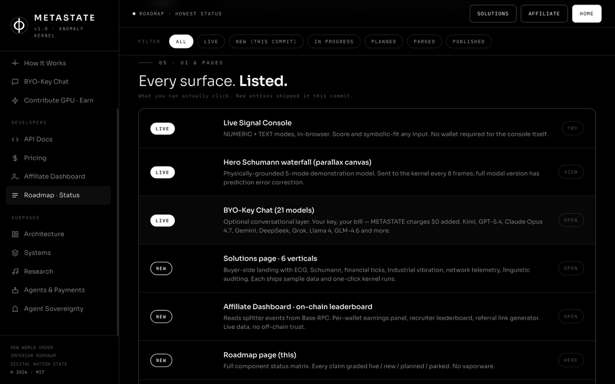Click New badge on Solutions page row
The height and width of the screenshot is (384, 615).
(x=161, y=268)
